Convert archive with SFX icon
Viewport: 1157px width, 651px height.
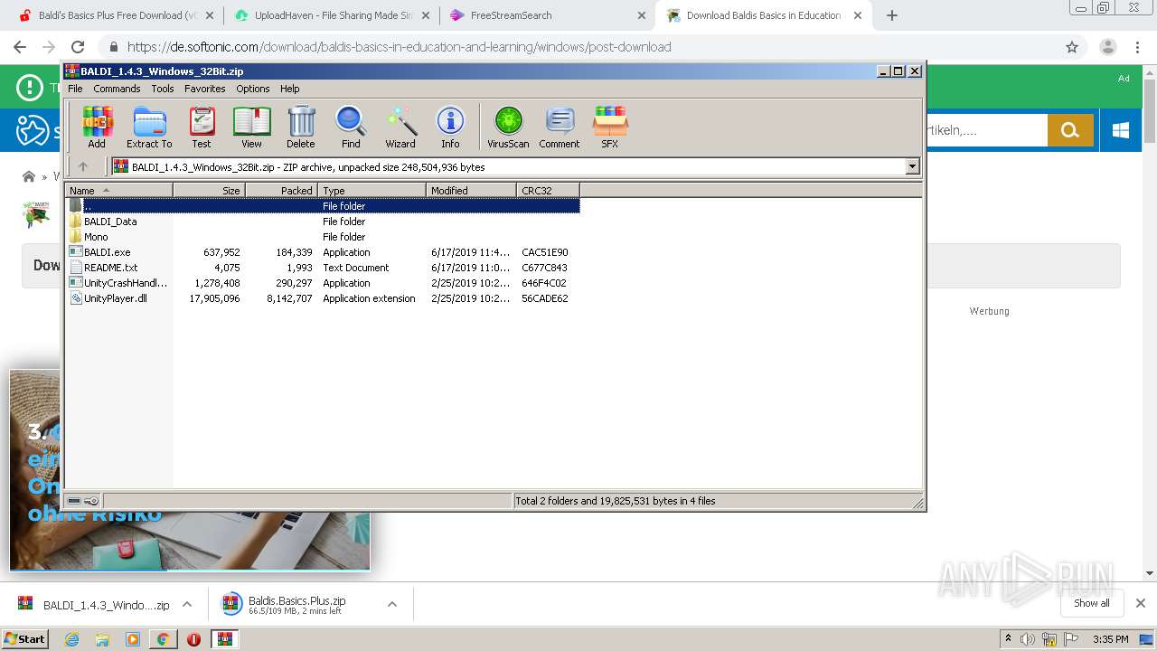[x=610, y=127]
